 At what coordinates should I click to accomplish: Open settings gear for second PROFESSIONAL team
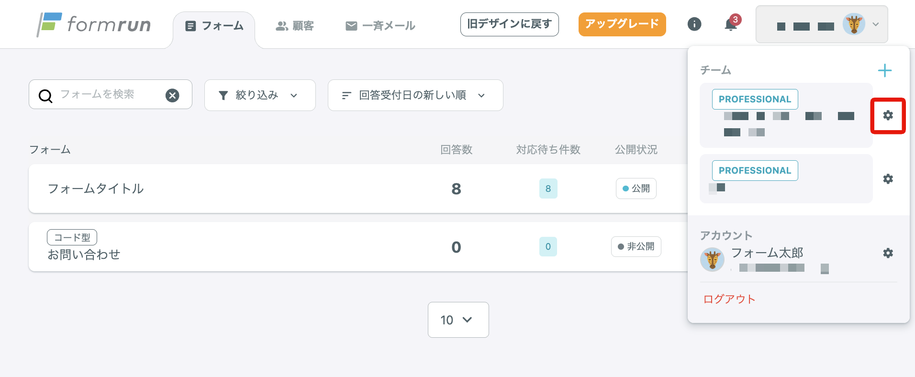pos(888,179)
